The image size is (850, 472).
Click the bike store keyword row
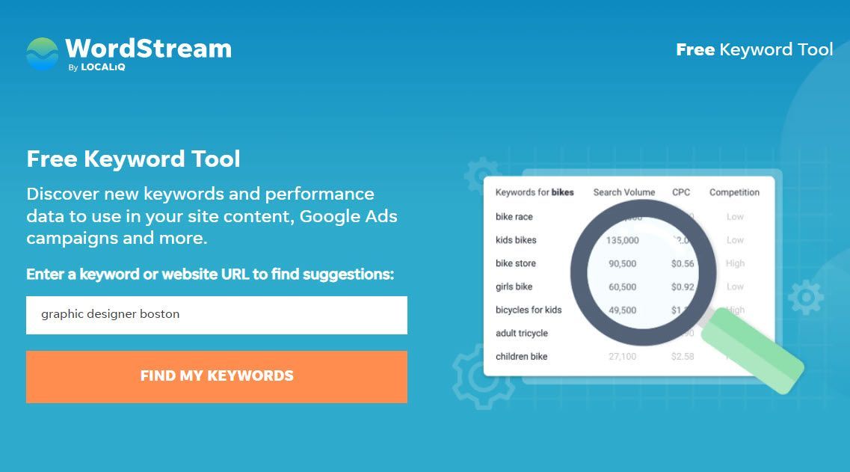pos(629,263)
